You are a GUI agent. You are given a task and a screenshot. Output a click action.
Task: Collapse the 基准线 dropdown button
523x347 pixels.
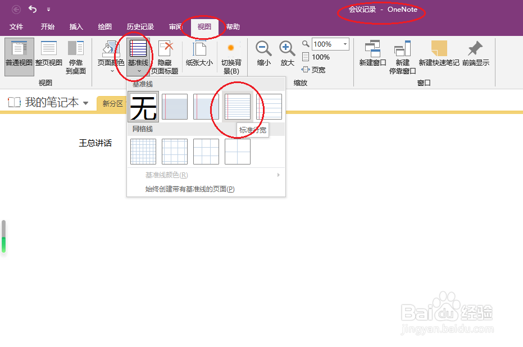[138, 57]
